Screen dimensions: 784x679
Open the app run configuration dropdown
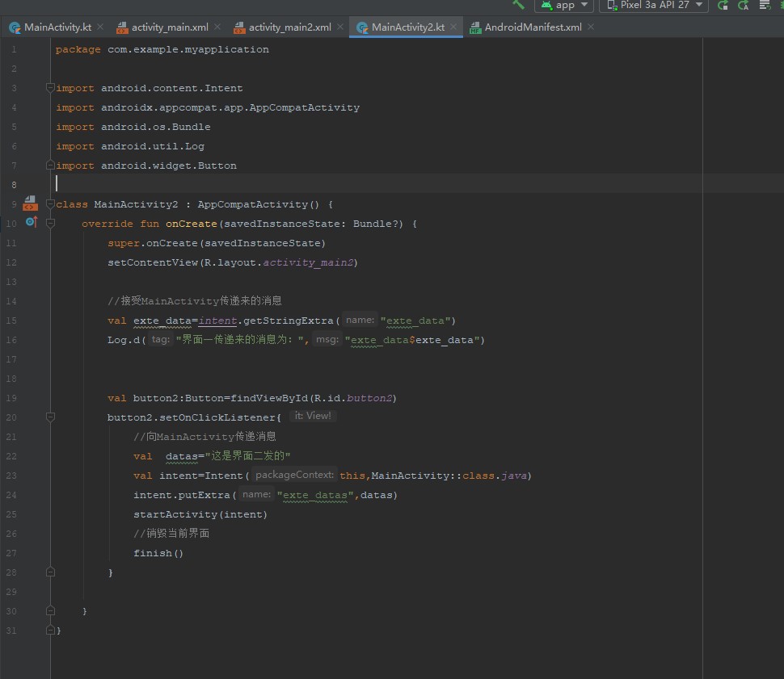coord(564,6)
